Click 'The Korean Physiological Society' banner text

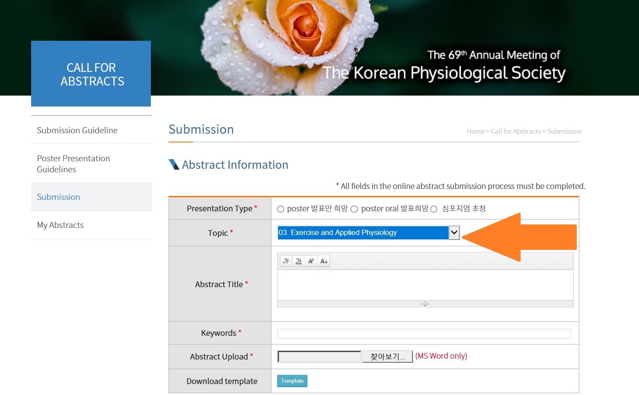(444, 73)
